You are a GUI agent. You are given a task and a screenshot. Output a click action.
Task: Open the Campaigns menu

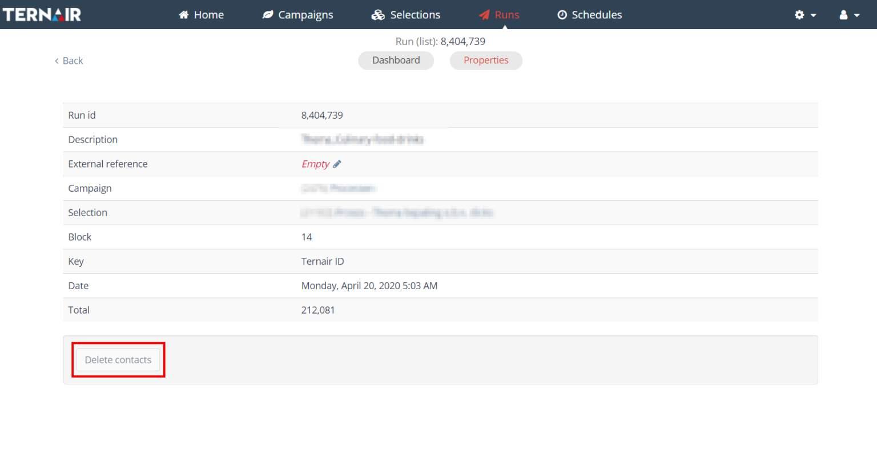(297, 15)
